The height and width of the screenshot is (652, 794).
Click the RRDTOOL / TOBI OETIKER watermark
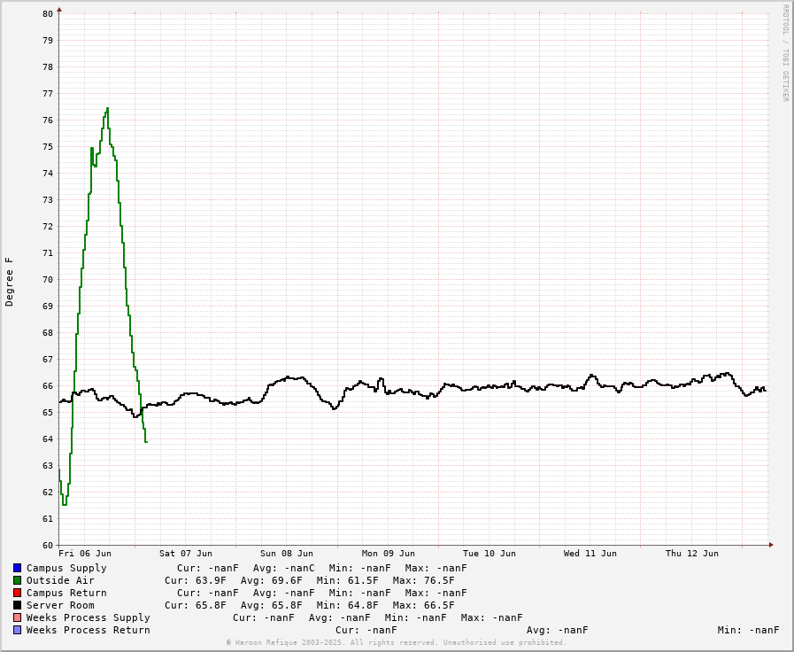[784, 53]
